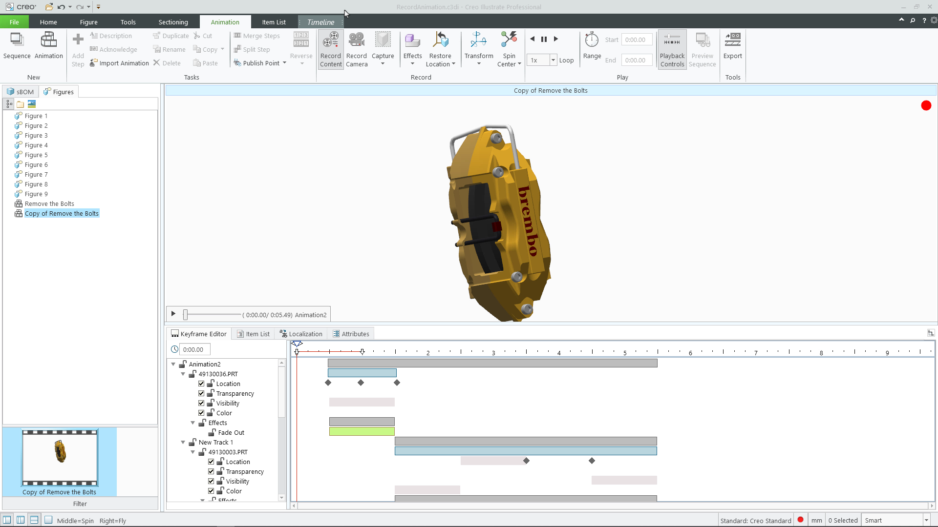This screenshot has height=527, width=938.
Task: Click the Range stopwatch icon
Action: pyautogui.click(x=592, y=40)
